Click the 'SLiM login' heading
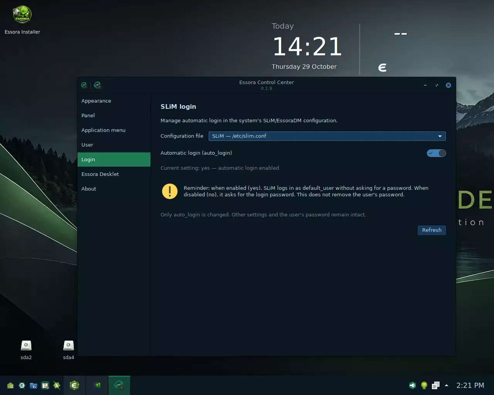494x395 pixels. tap(178, 107)
